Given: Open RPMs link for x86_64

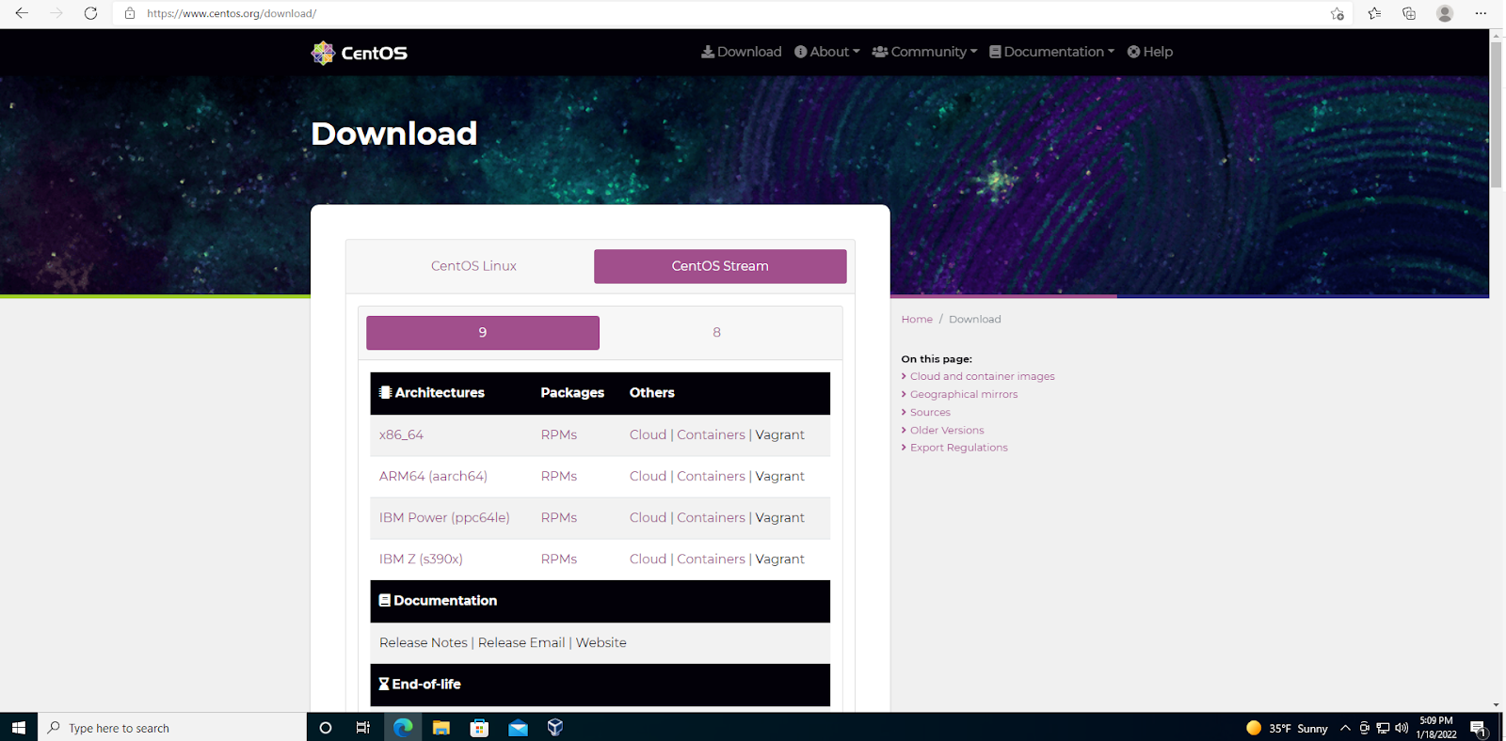Looking at the screenshot, I should pos(559,434).
